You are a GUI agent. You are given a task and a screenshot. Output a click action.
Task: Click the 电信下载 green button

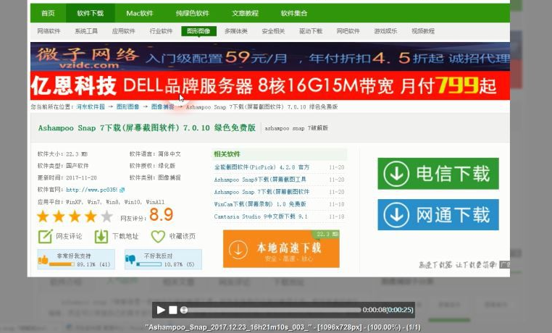(x=438, y=174)
